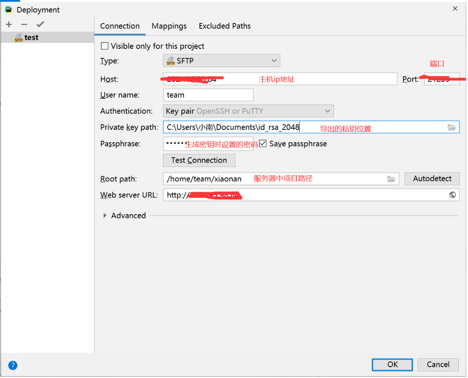Close the Deployment dialog window
Screen dimensions: 468x378
(455, 8)
